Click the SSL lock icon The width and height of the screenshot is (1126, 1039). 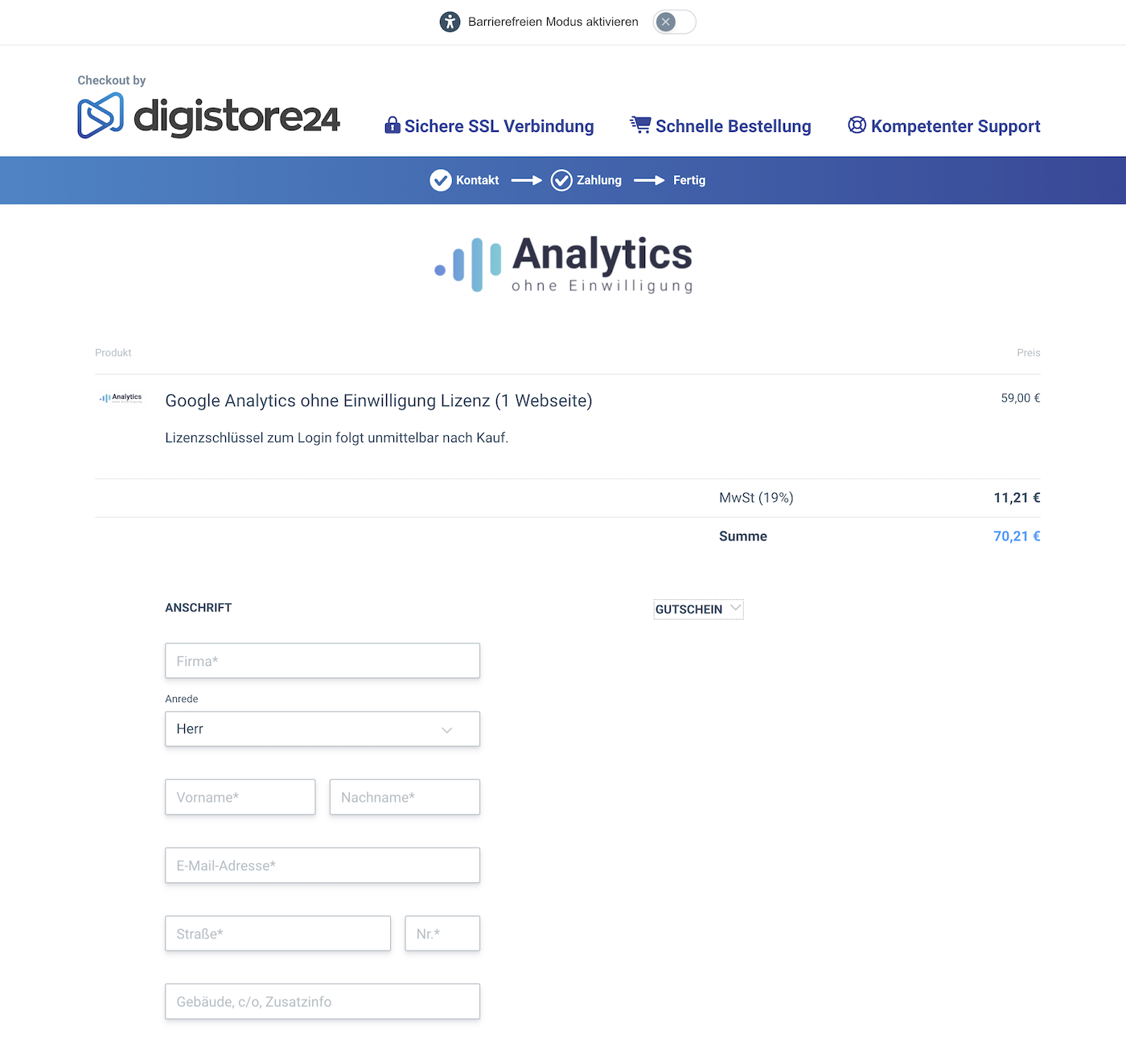(392, 125)
